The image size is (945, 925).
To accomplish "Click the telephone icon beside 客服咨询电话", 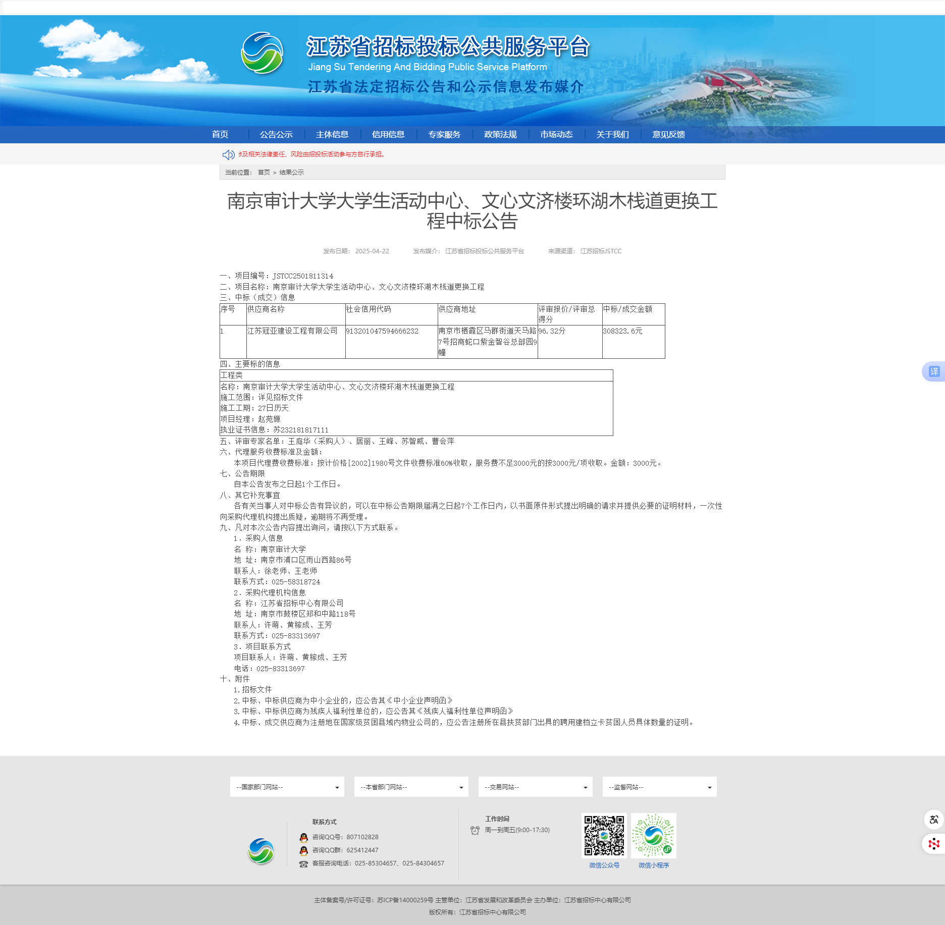I will (303, 864).
